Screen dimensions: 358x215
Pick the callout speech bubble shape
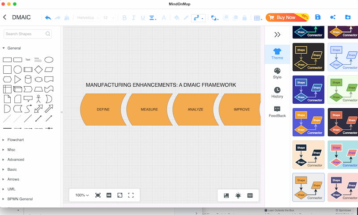click(28, 99)
